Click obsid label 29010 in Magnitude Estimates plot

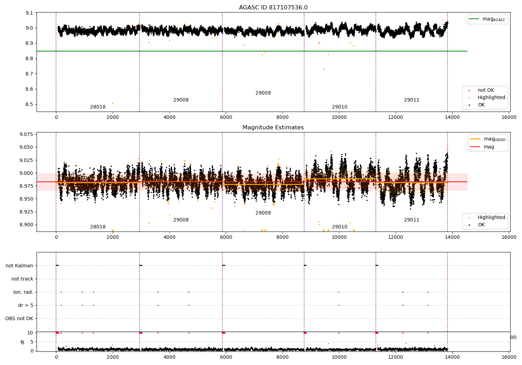point(340,227)
